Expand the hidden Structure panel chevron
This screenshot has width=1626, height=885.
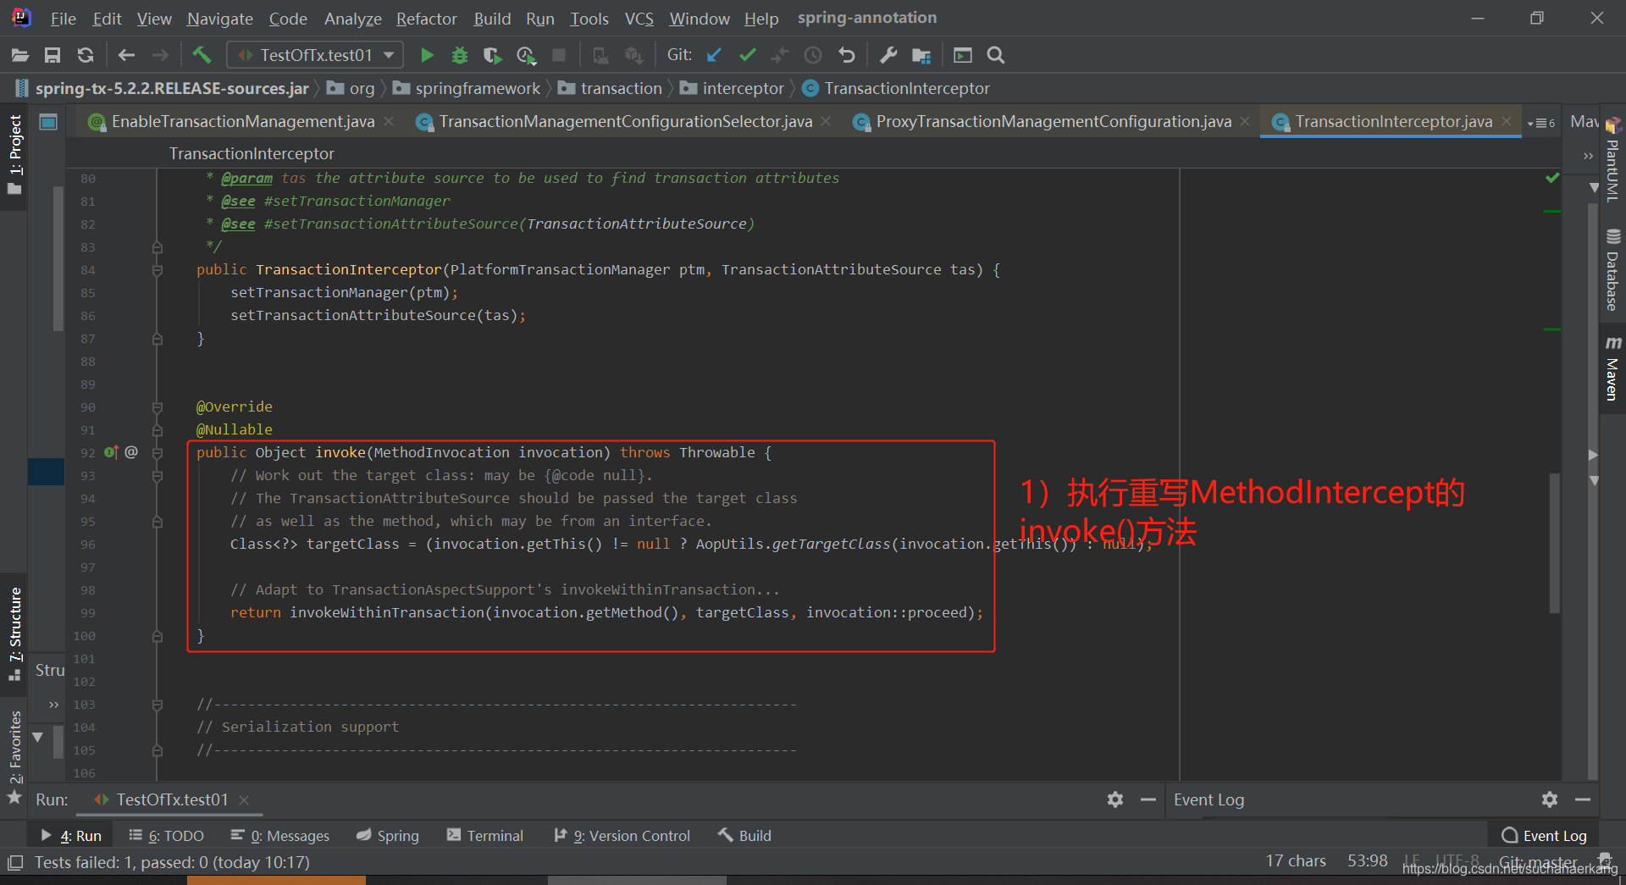(53, 705)
